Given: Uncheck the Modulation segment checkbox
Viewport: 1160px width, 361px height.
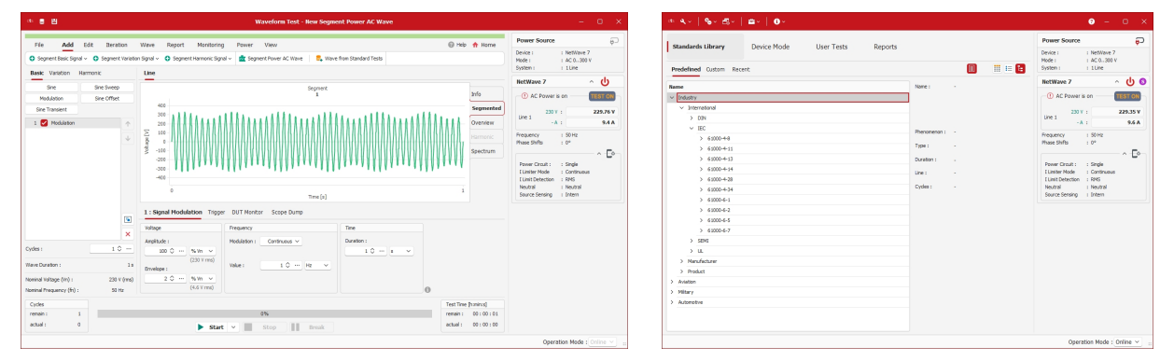Looking at the screenshot, I should point(43,122).
